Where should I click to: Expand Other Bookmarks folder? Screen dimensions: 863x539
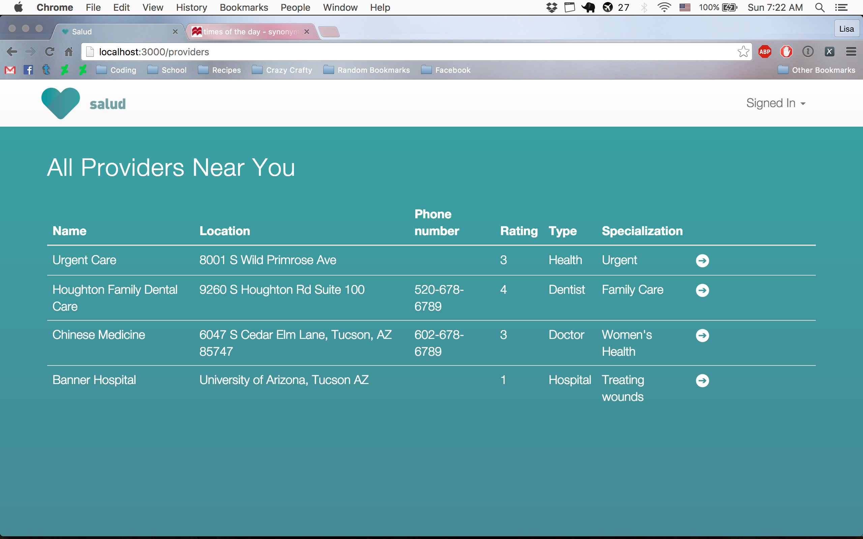[816, 70]
